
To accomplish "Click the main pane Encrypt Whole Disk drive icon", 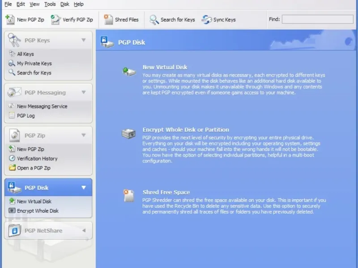I will tap(128, 134).
